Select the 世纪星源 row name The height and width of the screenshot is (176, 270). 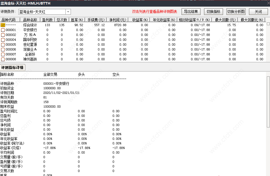[x=30, y=45]
